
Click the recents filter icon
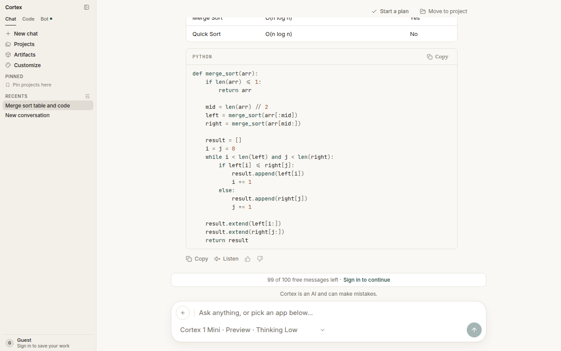point(88,96)
